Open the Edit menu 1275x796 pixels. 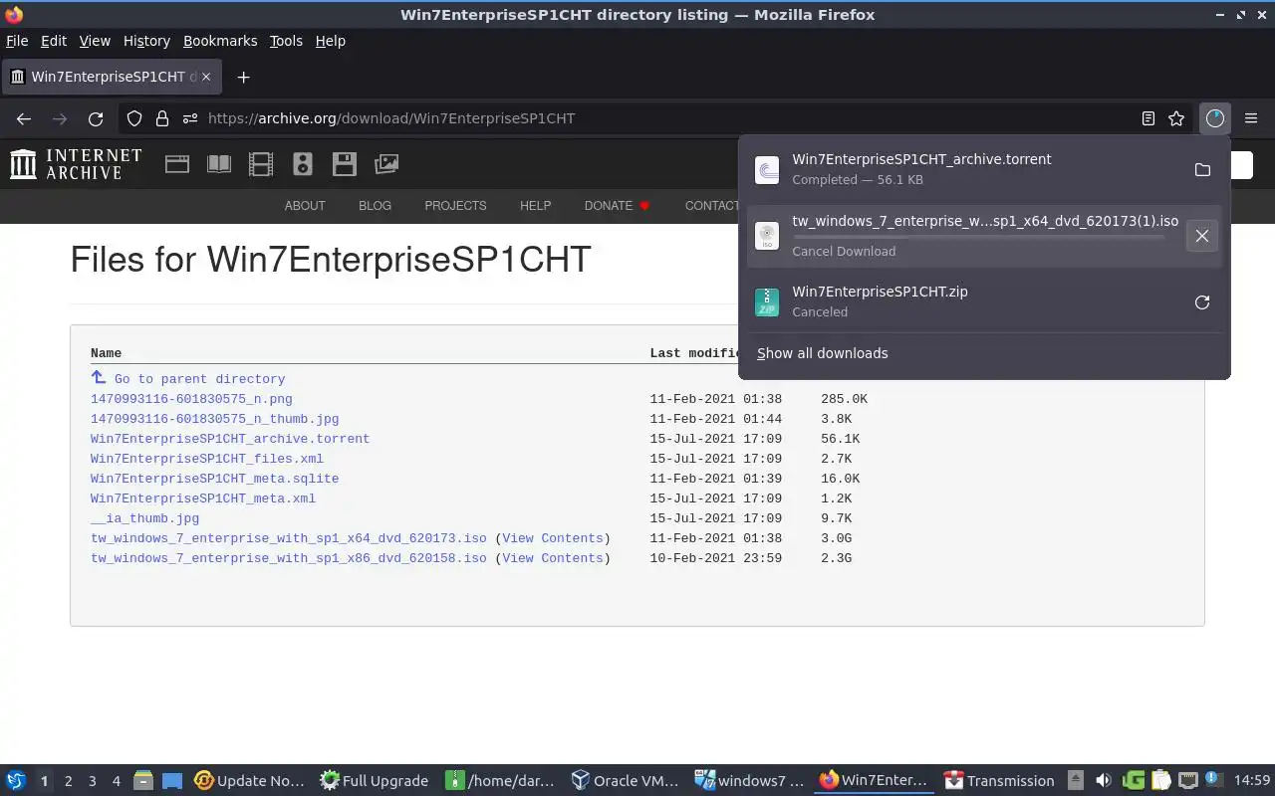click(x=54, y=41)
